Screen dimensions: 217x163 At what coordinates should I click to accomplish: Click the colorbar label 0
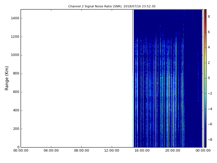tap(209, 78)
